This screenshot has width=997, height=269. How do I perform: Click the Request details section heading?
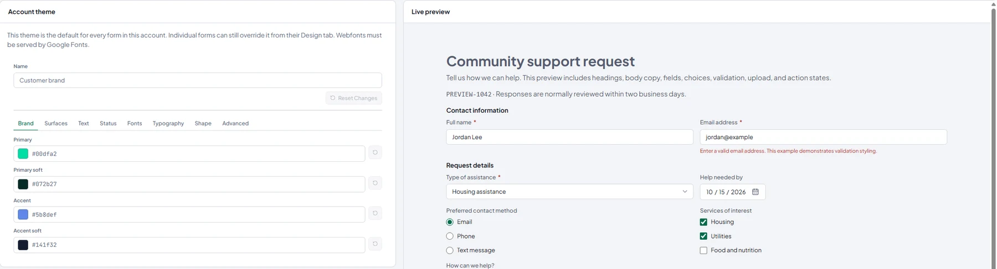[x=470, y=165]
